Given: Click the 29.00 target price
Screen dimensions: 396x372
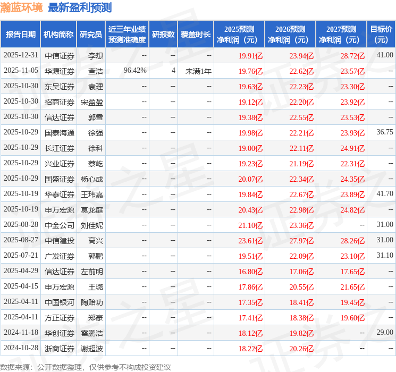Looking at the screenshot, I should click(385, 332).
